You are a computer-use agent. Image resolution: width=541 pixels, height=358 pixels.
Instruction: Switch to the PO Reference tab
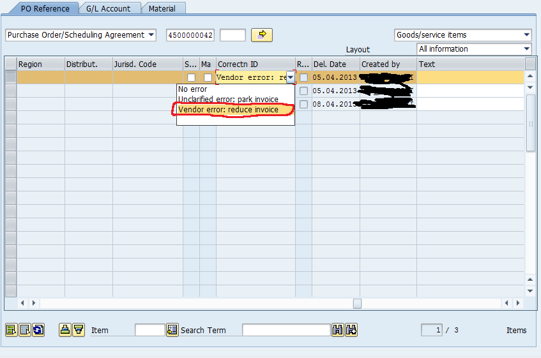point(45,8)
